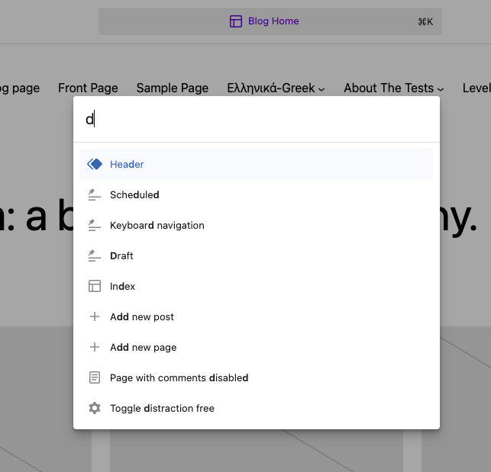
Task: Choose Page with comments disabled result
Action: click(x=179, y=377)
